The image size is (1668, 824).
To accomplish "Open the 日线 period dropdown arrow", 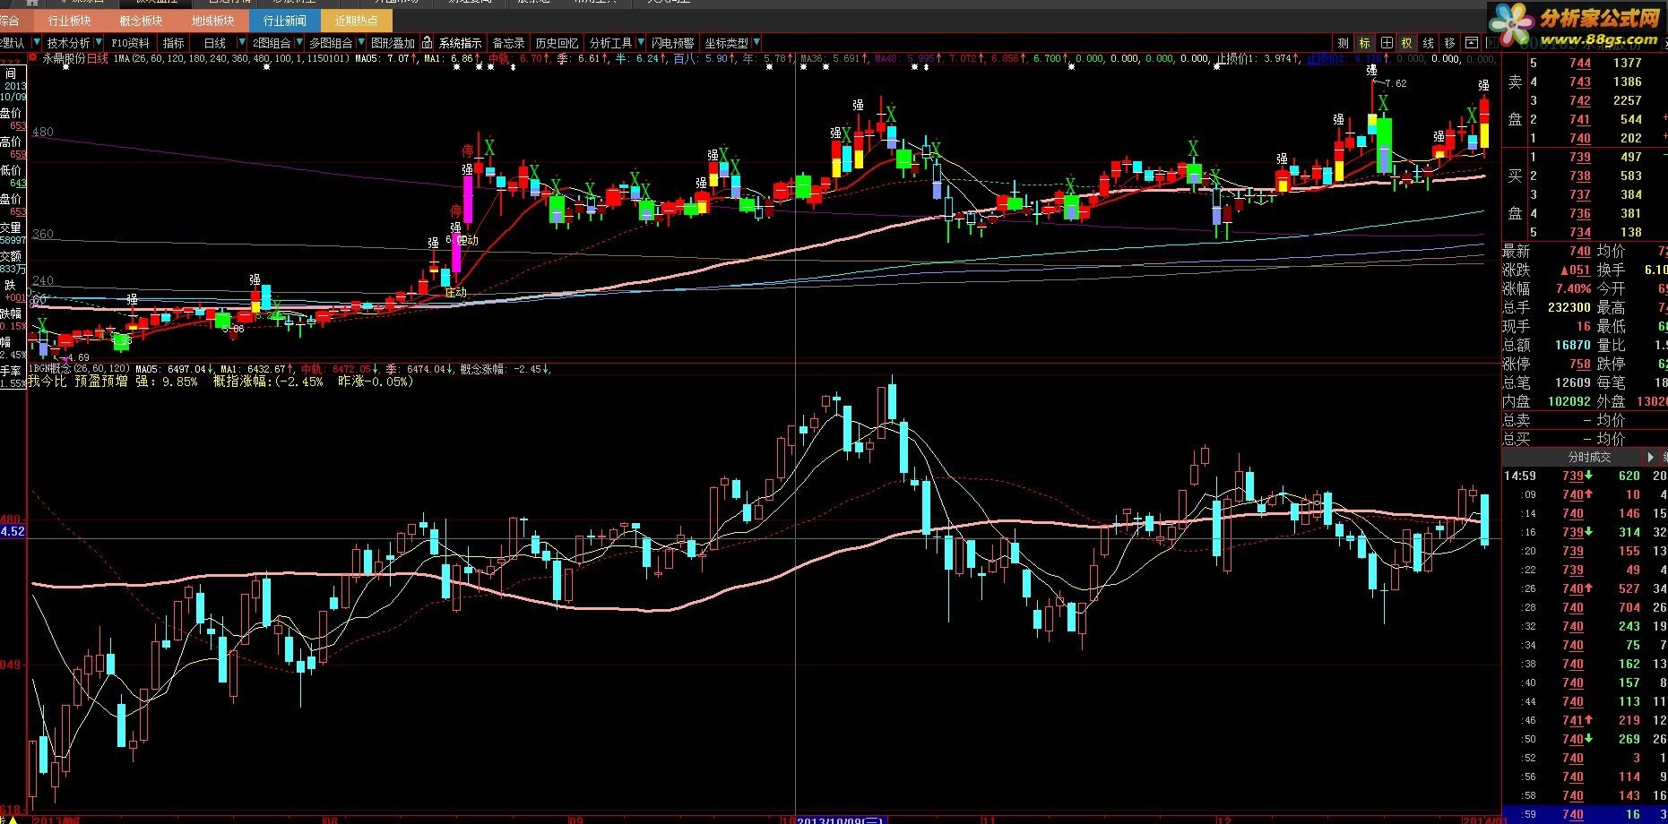I will 242,42.
